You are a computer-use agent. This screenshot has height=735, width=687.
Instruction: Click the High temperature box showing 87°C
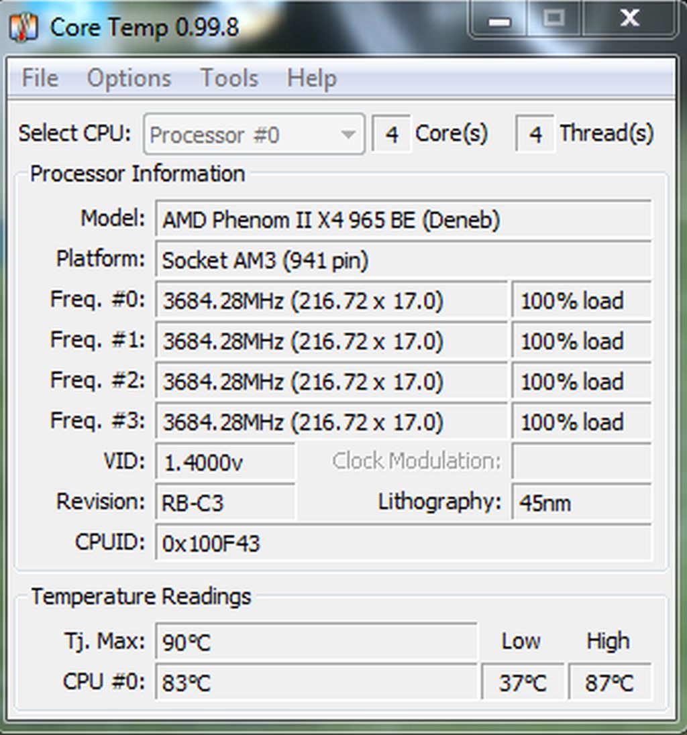610,682
